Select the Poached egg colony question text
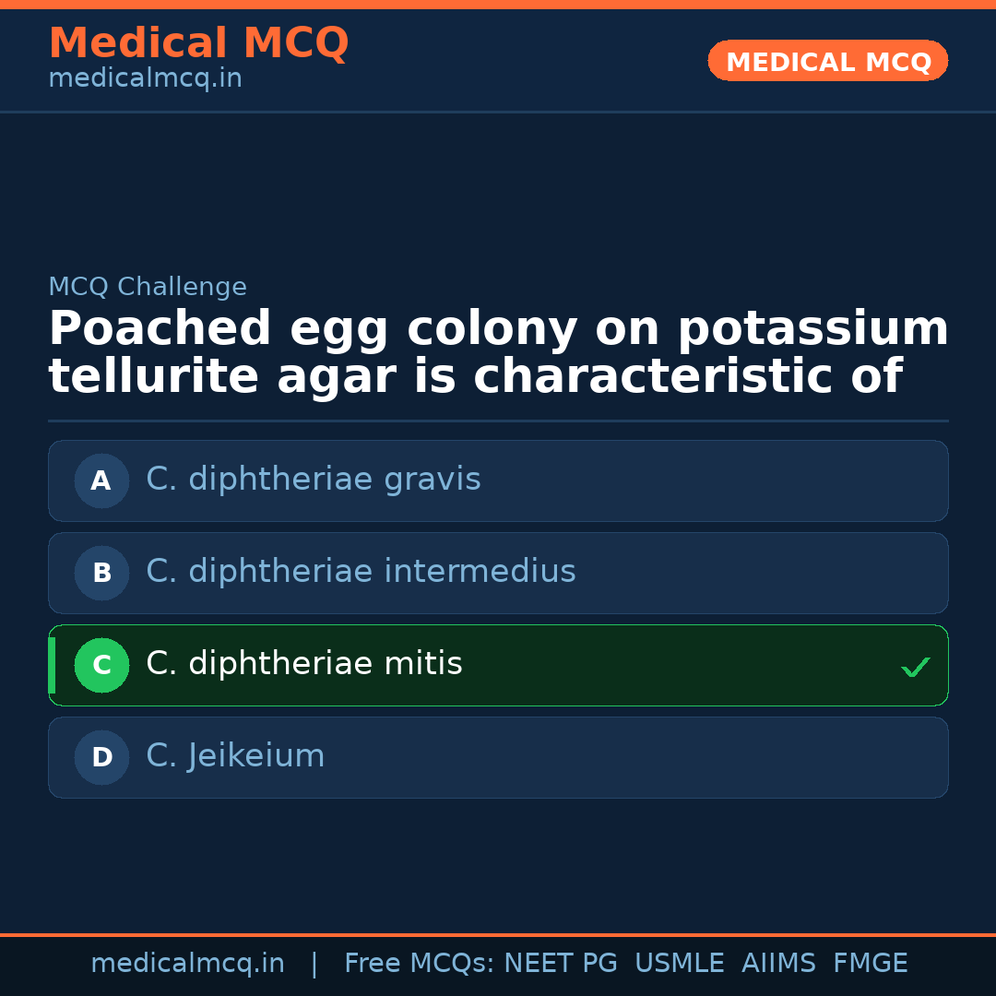This screenshot has width=996, height=996. tap(498, 353)
